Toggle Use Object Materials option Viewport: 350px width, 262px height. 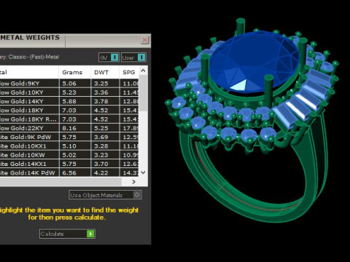tap(105, 195)
